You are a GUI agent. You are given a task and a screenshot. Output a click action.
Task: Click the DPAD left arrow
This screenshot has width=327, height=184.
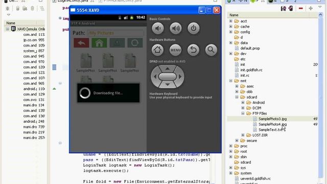pyautogui.click(x=155, y=77)
